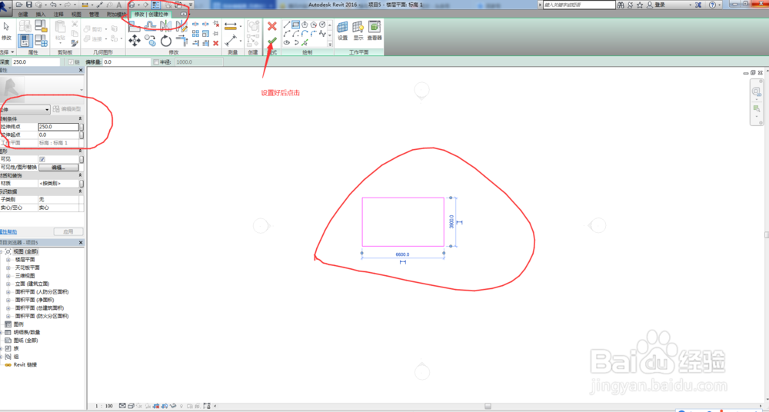The width and height of the screenshot is (769, 412).
Task: Open the 属性帮助 Properties help link
Action: pos(8,231)
